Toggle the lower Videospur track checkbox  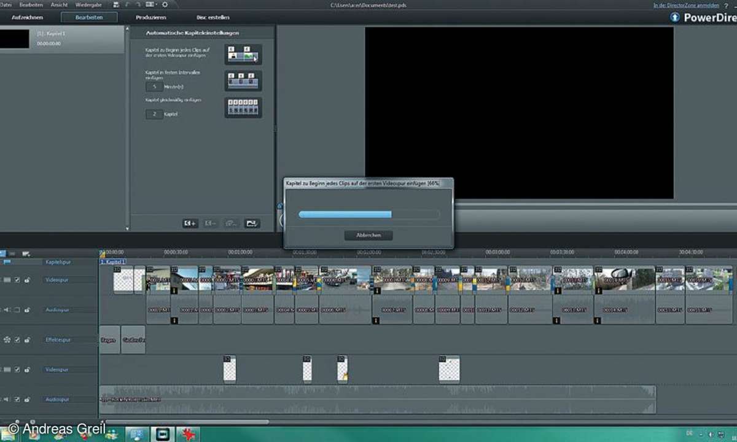pyautogui.click(x=17, y=370)
